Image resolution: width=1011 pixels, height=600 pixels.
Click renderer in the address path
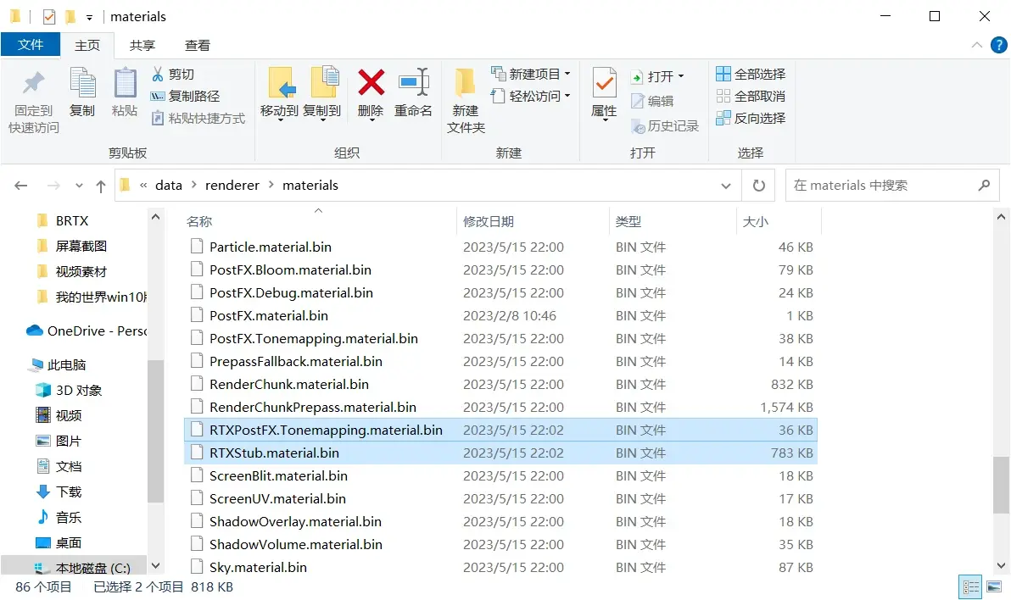click(x=232, y=185)
